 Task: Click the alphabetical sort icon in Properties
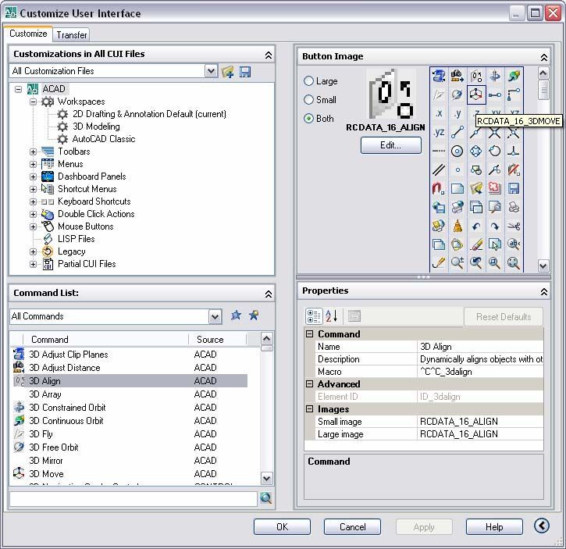[331, 316]
